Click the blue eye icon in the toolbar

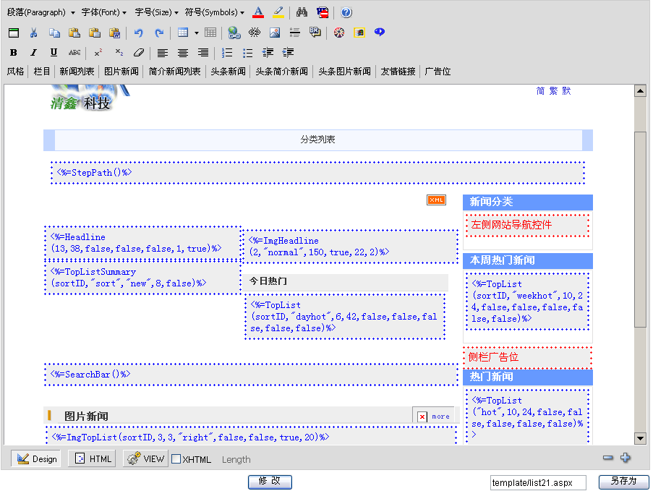(x=380, y=32)
